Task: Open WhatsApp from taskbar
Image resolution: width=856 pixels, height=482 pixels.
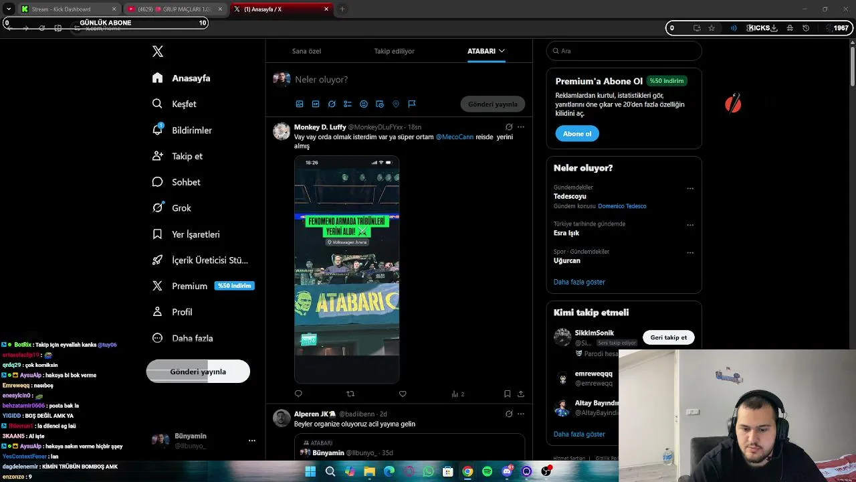Action: coord(429,471)
